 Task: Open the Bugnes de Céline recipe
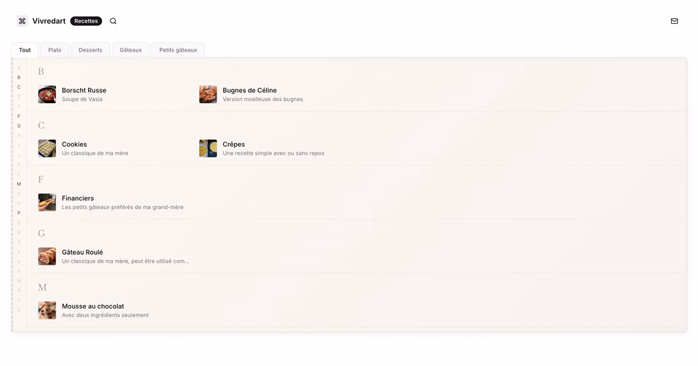pos(251,94)
